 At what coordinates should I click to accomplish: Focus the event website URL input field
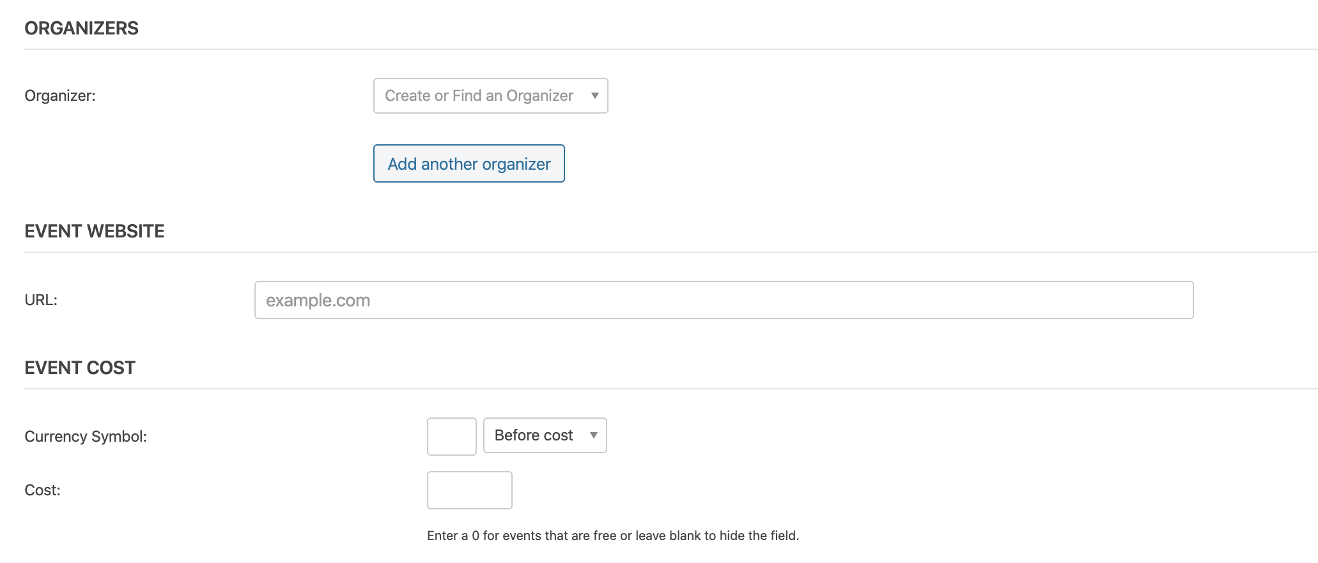724,300
